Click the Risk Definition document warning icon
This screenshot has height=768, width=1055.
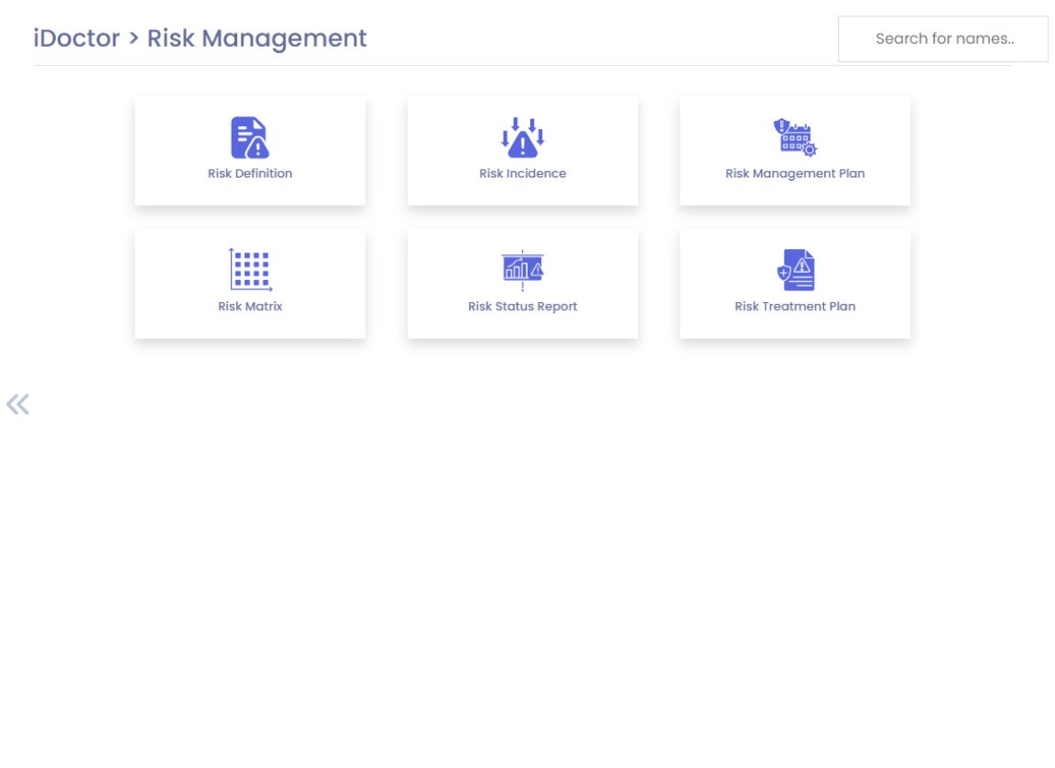(249, 137)
